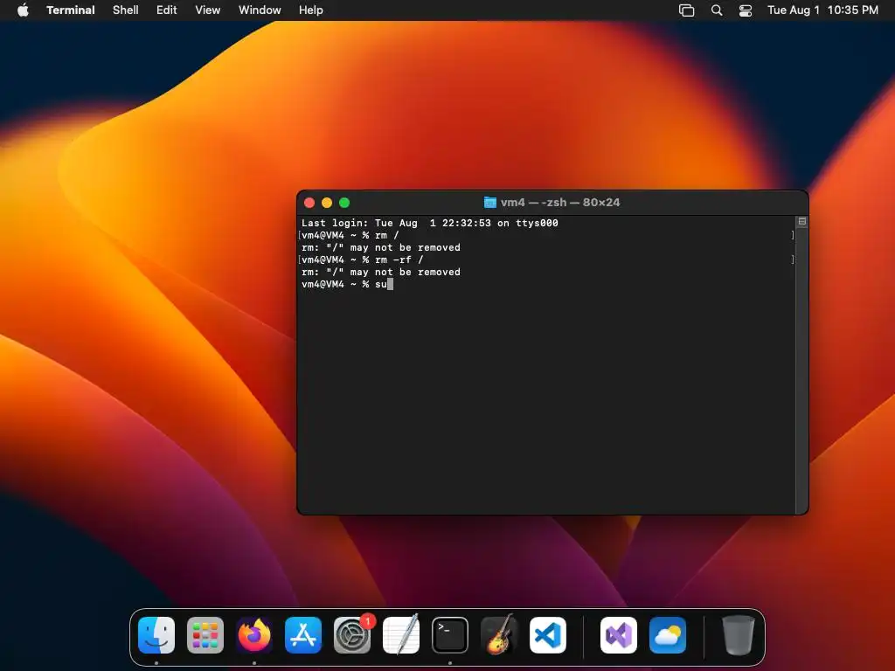Minimize the Terminal window with yellow button
This screenshot has height=671, width=895.
(x=327, y=203)
